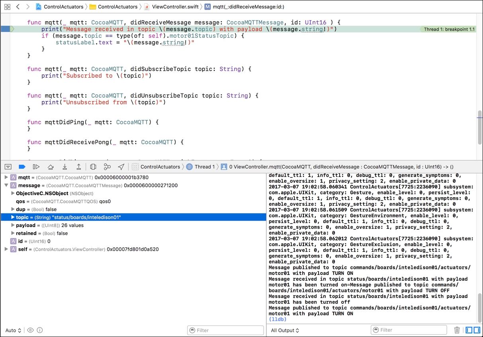Open the related items grid menu
Screen dimensions: 483x337
[x=7, y=7]
